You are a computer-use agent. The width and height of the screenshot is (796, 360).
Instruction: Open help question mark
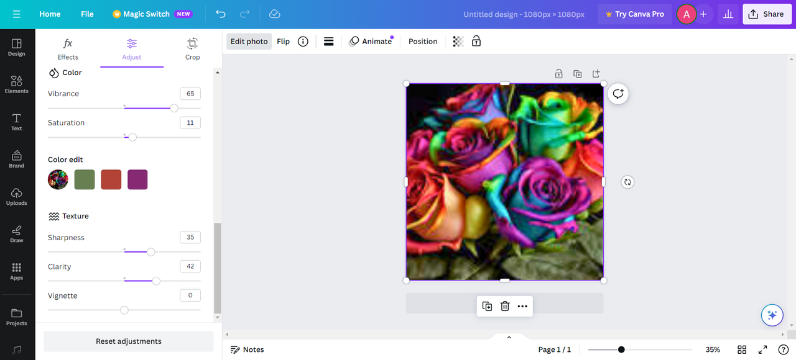(x=783, y=349)
